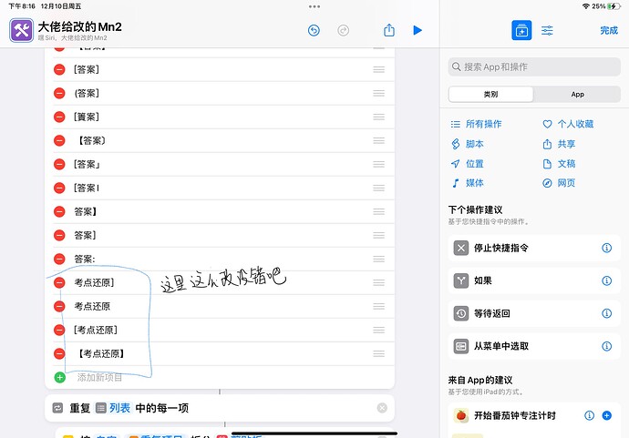
Task: Edit the 考点还原 item without brackets
Action: click(x=92, y=306)
